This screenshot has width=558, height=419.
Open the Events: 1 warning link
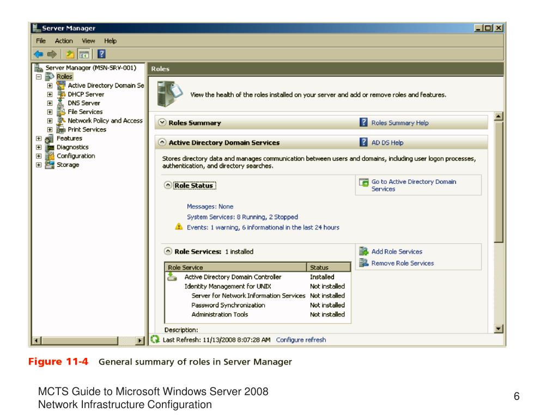263,228
